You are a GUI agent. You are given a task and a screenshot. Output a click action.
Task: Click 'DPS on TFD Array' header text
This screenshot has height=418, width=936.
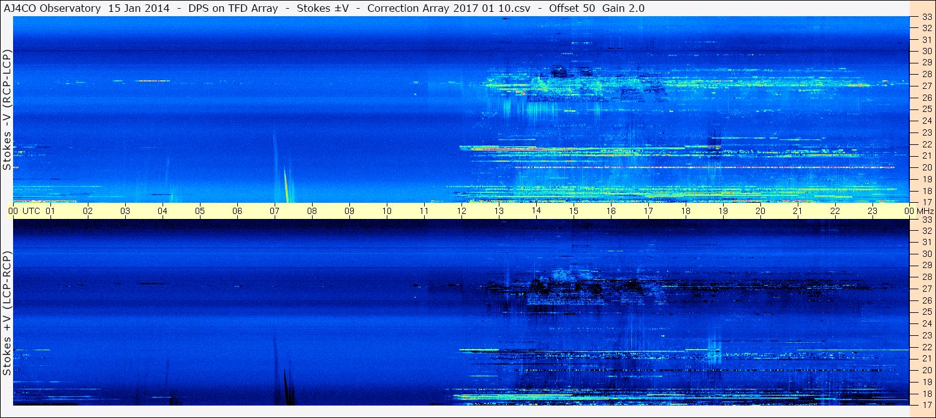click(232, 9)
